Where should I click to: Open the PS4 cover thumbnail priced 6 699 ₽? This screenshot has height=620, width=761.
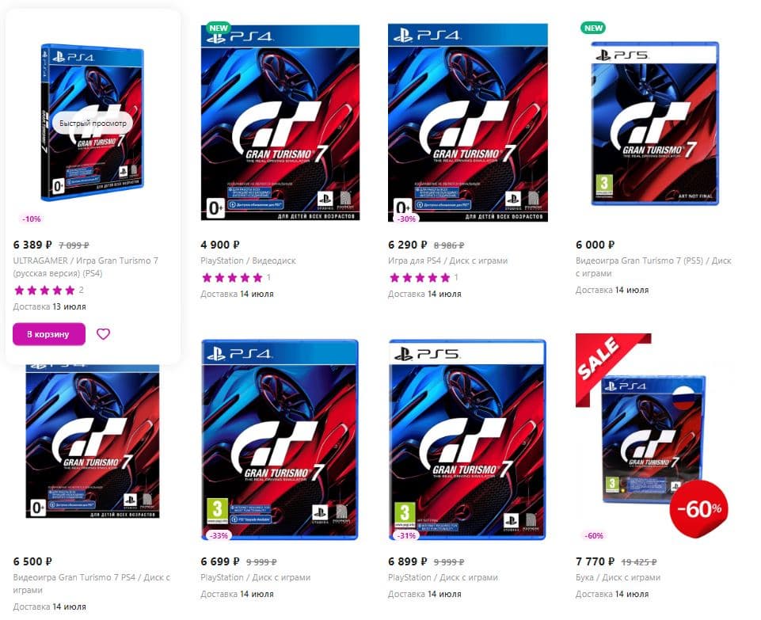(280, 439)
